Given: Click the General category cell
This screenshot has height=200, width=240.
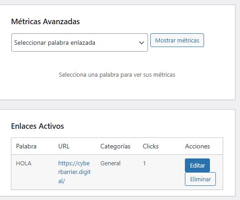Looking at the screenshot, I should click(x=110, y=163).
